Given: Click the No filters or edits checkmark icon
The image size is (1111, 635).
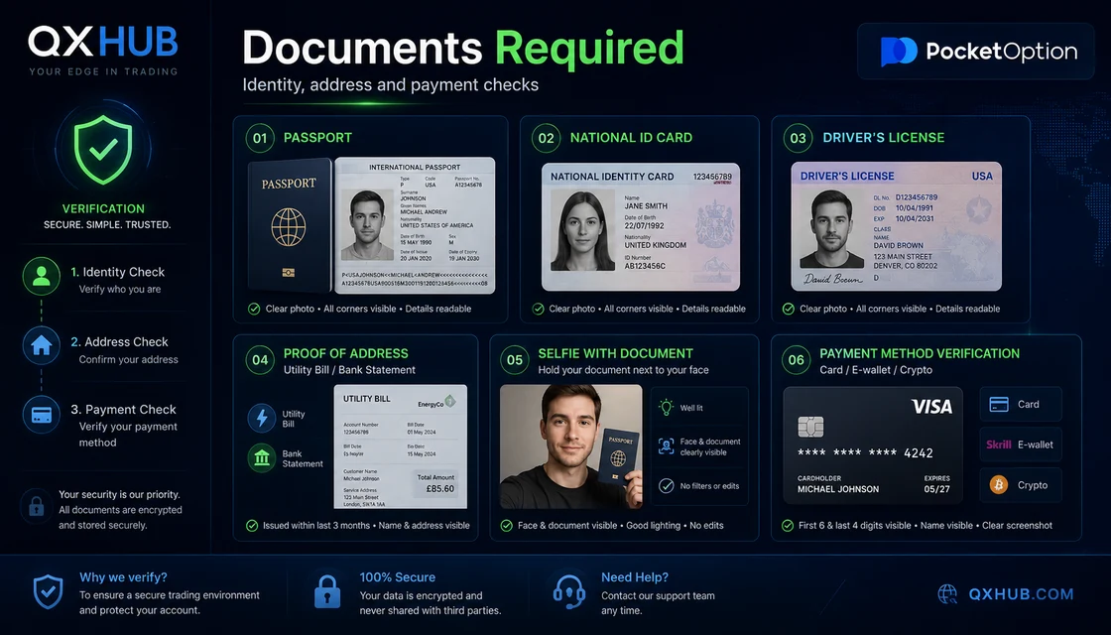Looking at the screenshot, I should 666,485.
